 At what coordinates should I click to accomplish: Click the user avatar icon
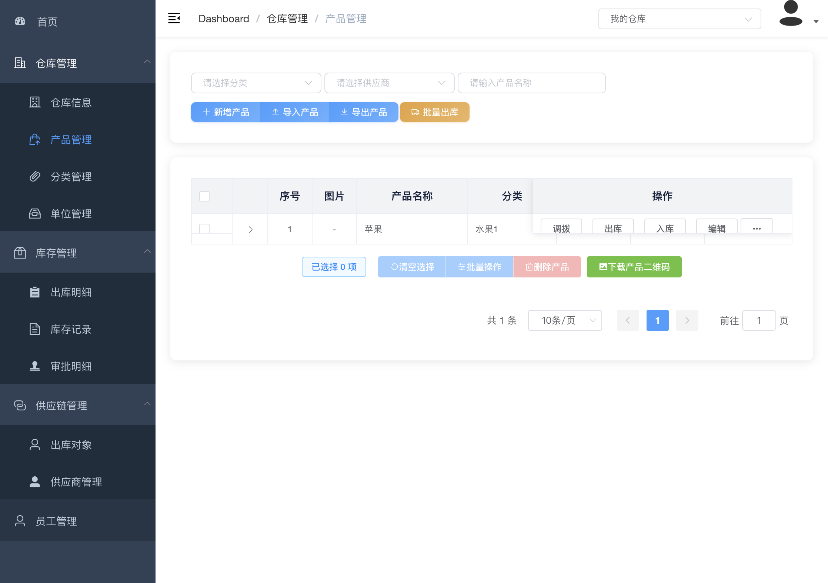[x=791, y=14]
